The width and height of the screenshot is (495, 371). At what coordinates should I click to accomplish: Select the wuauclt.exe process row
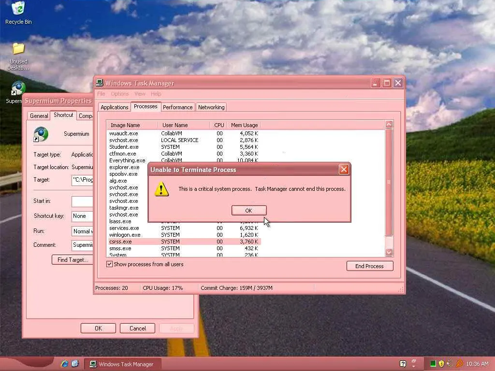pyautogui.click(x=184, y=133)
